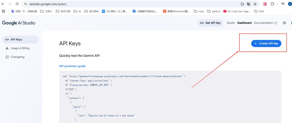Bookmark this page with the star
Viewport: 292px width, 123px height.
(x=255, y=4)
